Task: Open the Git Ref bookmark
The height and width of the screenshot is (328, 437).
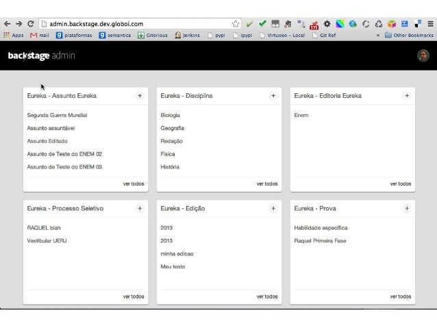Action: point(324,36)
